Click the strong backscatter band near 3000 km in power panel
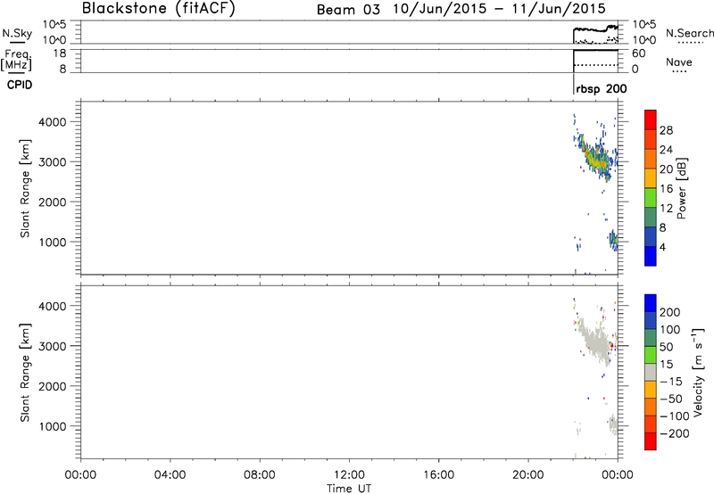This screenshot has width=714, height=494. tap(594, 159)
